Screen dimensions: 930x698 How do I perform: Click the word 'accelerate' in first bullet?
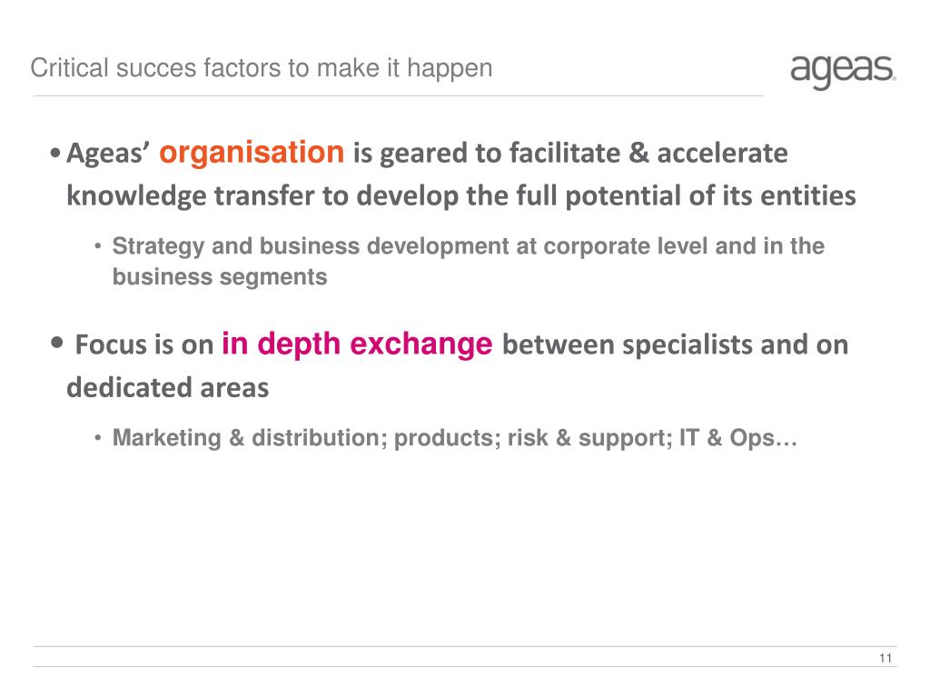click(722, 154)
